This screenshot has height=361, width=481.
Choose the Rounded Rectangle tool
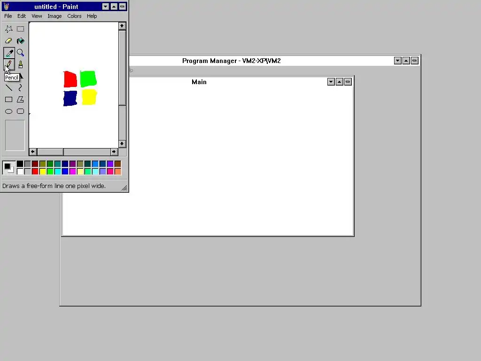20,111
